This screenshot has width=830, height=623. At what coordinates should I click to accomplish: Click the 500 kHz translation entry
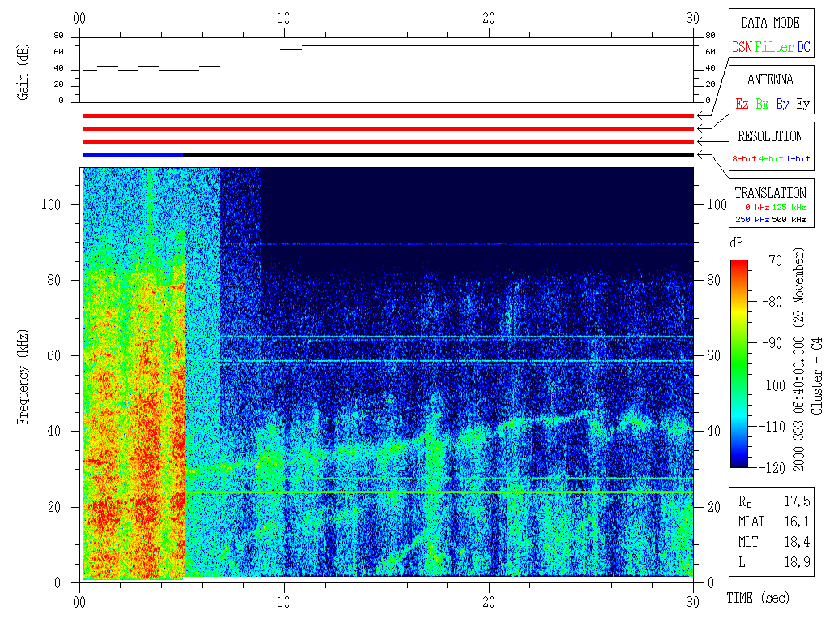point(789,220)
